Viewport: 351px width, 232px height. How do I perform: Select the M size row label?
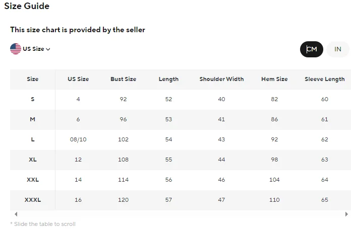(x=33, y=119)
